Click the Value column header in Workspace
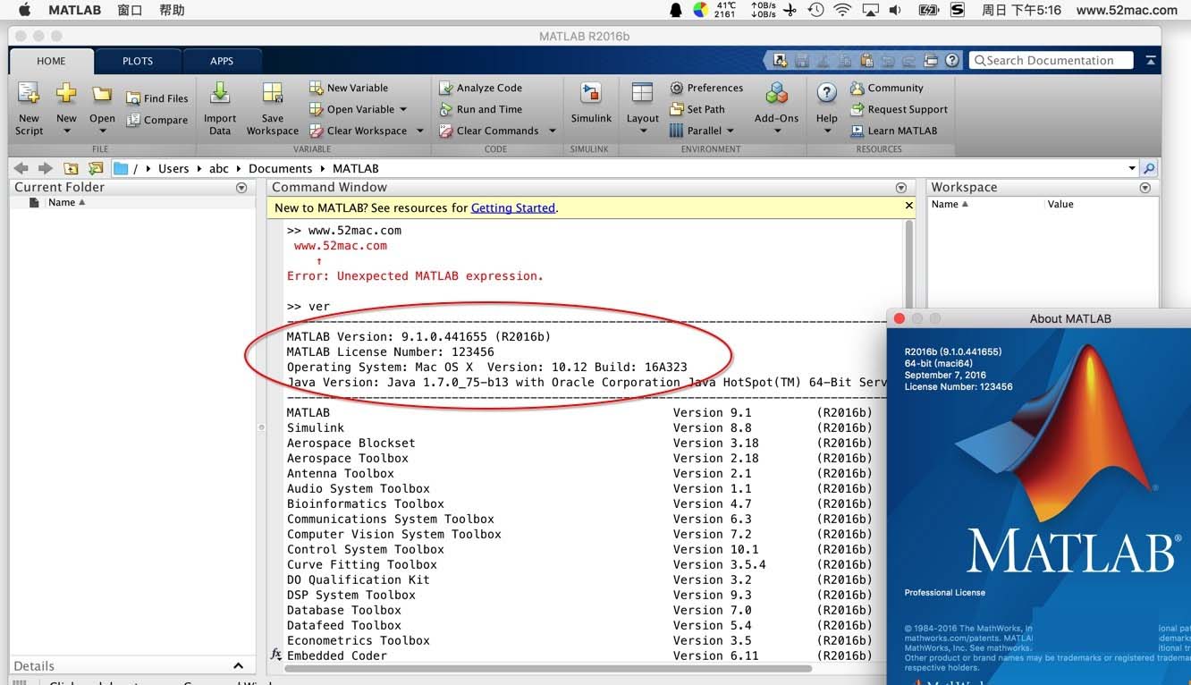1191x685 pixels. click(x=1060, y=204)
